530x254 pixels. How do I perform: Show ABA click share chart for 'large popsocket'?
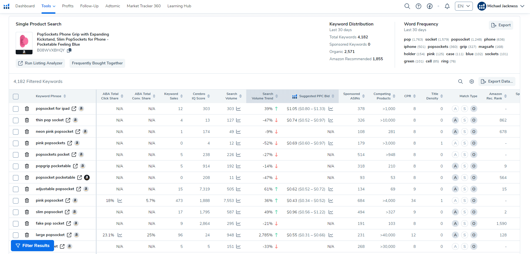click(x=120, y=235)
